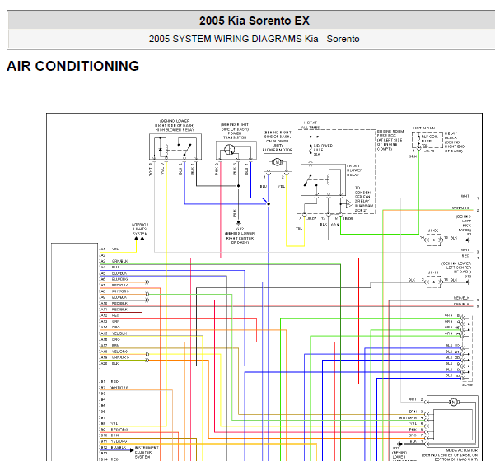This screenshot has width=495, height=461.
Task: Click the "WHT/GRN 4" mode actuator pin label
Action: pos(410,417)
